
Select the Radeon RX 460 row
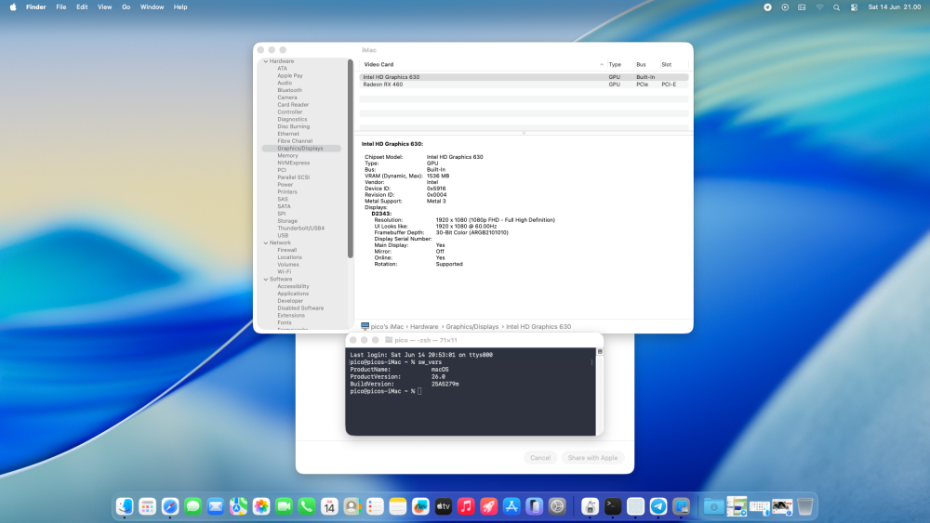(524, 85)
